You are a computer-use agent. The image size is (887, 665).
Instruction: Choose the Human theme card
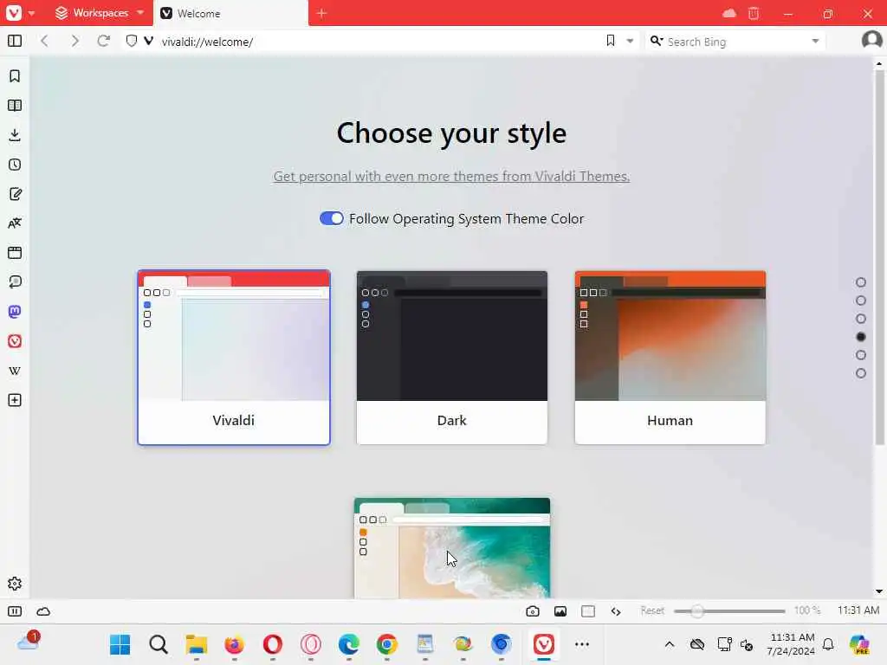[x=670, y=358]
